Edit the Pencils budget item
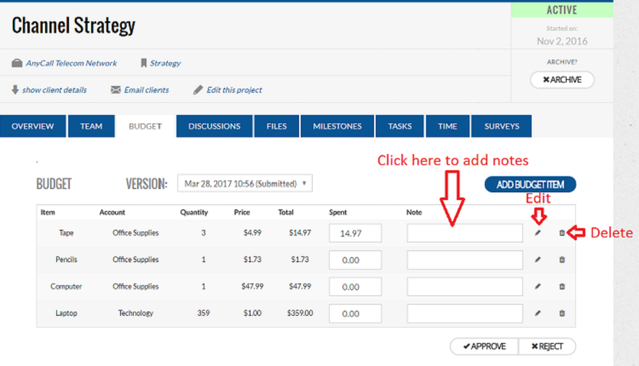The height and width of the screenshot is (366, 639). [x=538, y=259]
